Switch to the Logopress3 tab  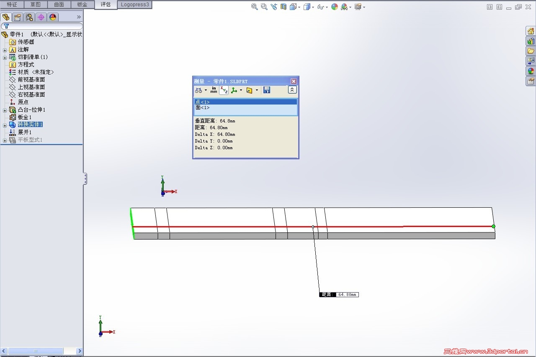point(135,5)
